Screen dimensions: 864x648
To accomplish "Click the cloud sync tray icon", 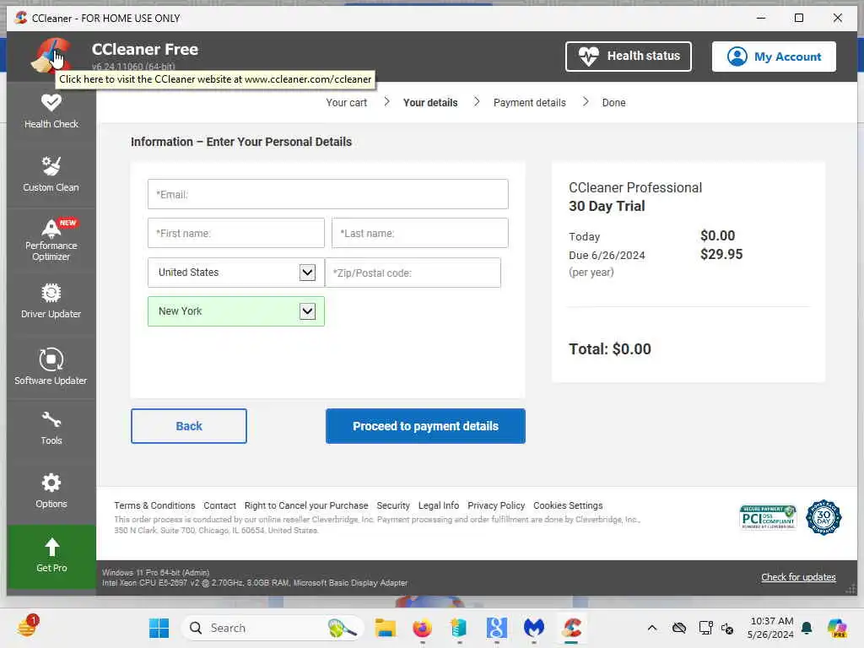I will click(x=679, y=628).
